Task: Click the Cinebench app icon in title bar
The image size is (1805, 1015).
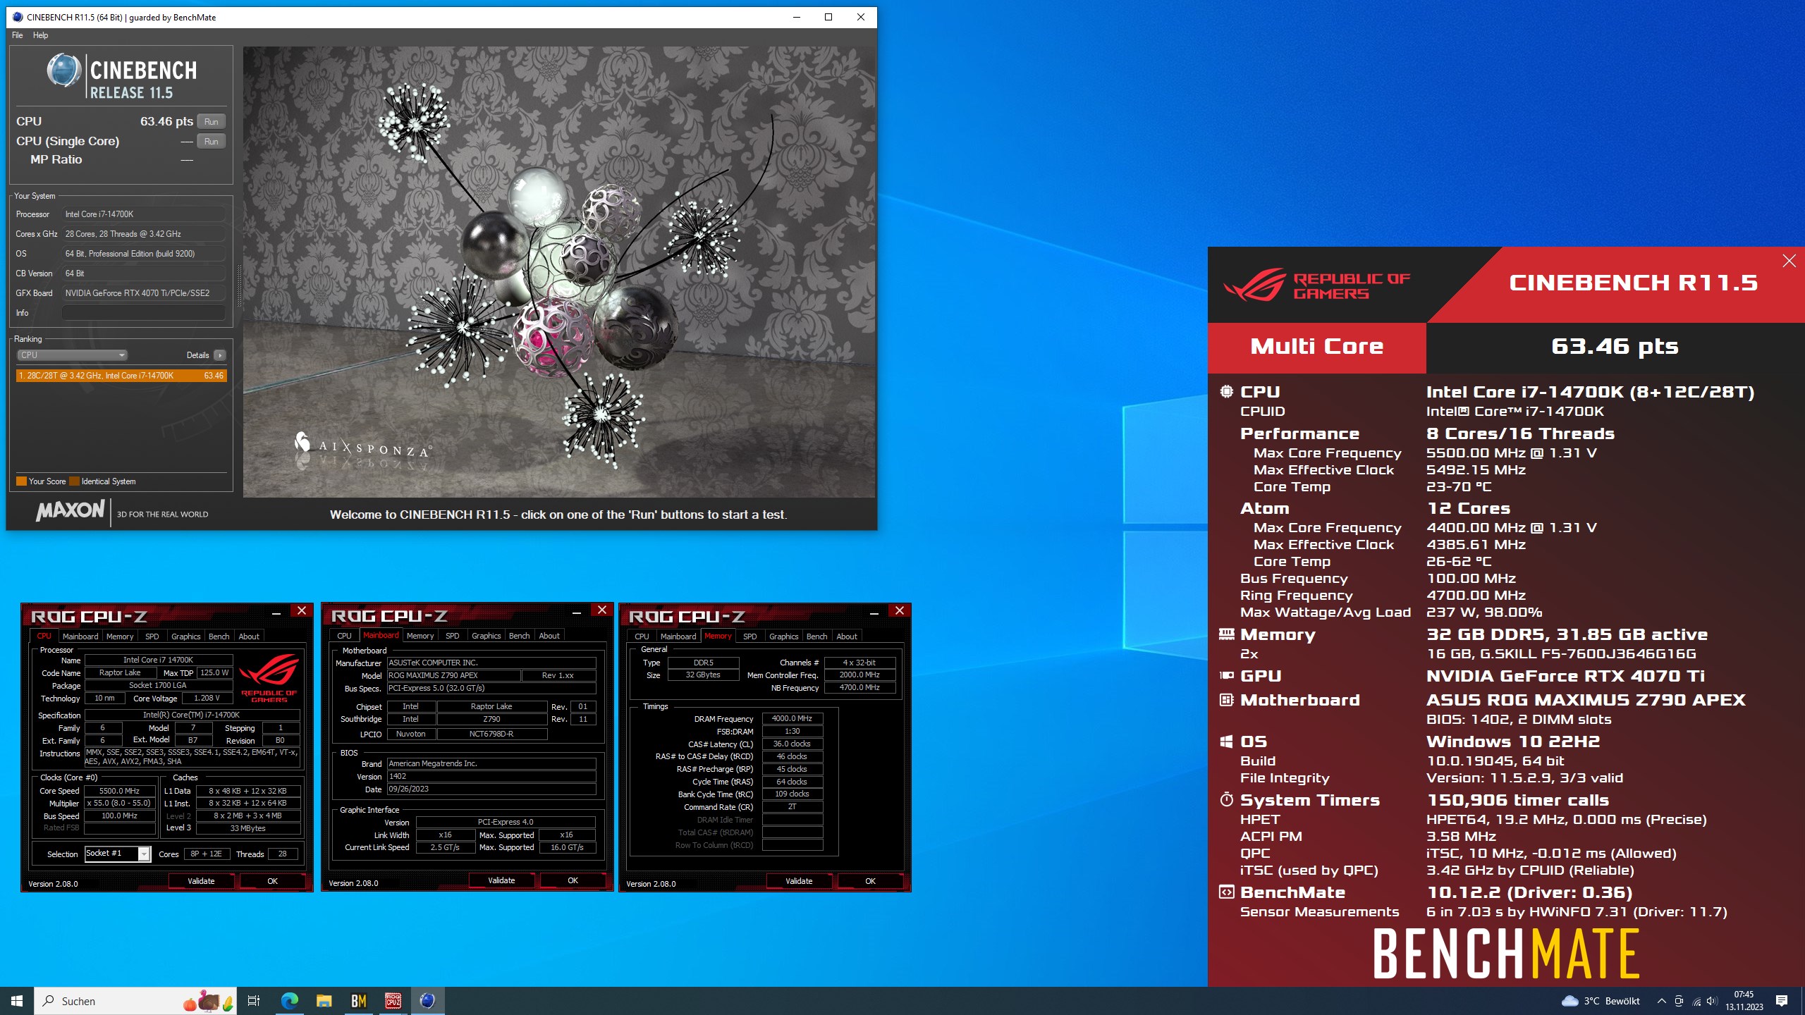Action: click(17, 17)
